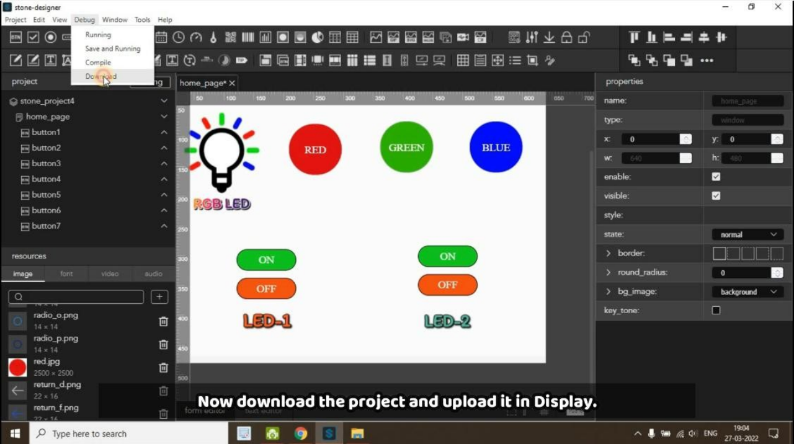Uncheck the visible property checkbox

point(716,196)
